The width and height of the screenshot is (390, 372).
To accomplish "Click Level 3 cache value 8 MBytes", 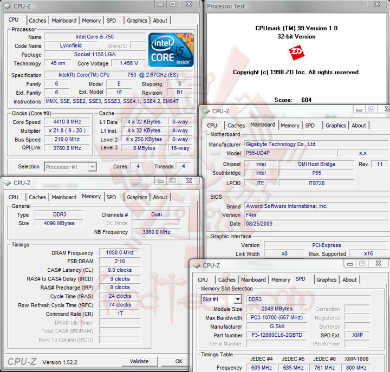I will [144, 148].
